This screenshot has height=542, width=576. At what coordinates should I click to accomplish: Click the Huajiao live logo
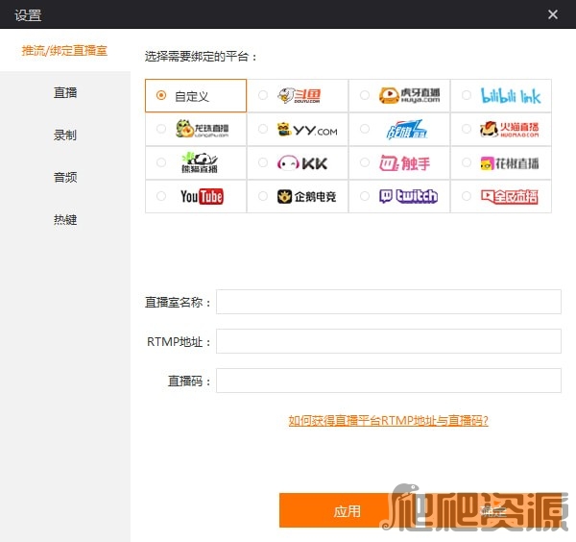point(510,163)
